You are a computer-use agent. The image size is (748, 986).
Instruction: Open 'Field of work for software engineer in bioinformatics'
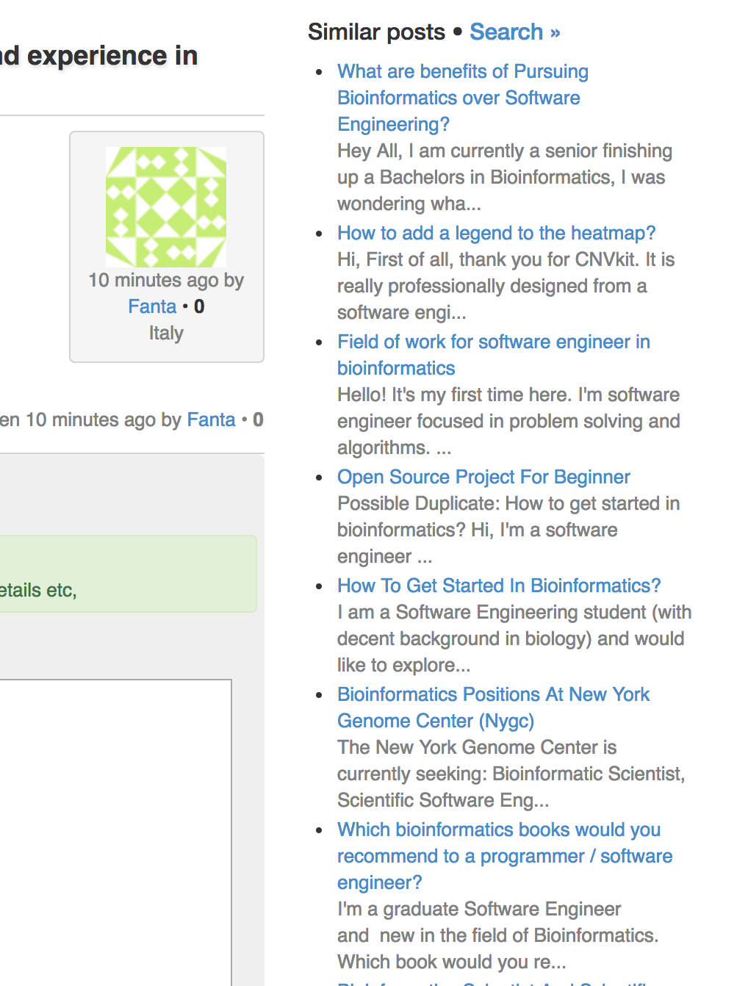click(494, 355)
